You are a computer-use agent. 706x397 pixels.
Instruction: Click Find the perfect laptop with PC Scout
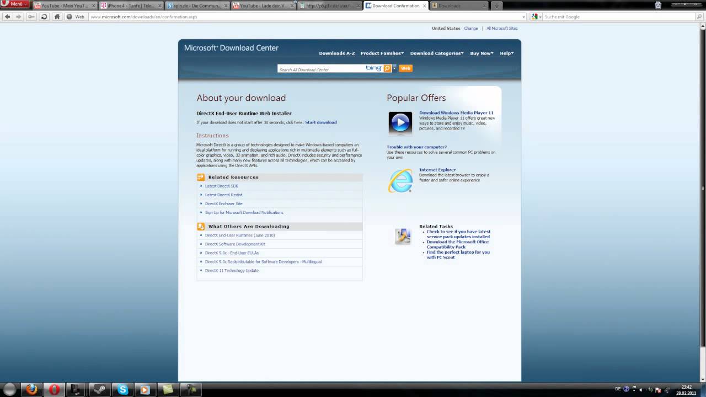coord(458,255)
